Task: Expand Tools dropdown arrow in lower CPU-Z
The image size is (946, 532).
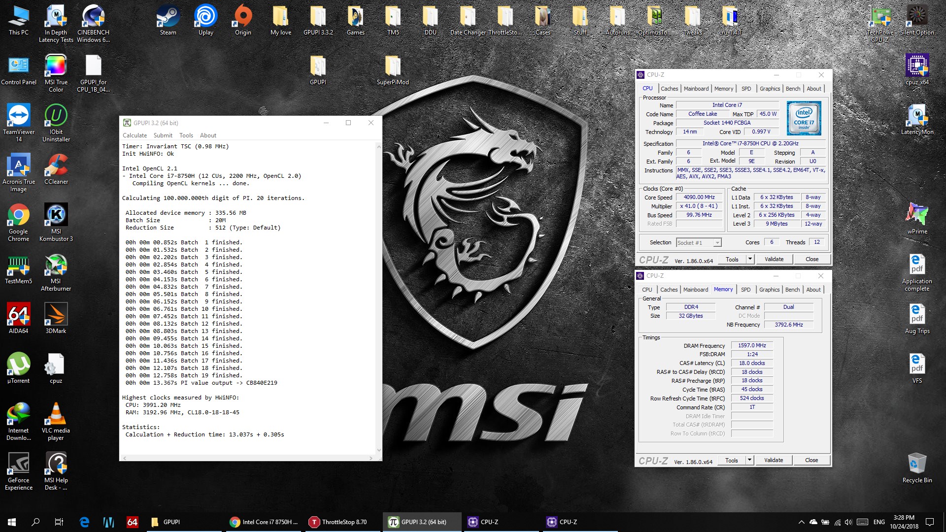Action: click(x=749, y=460)
